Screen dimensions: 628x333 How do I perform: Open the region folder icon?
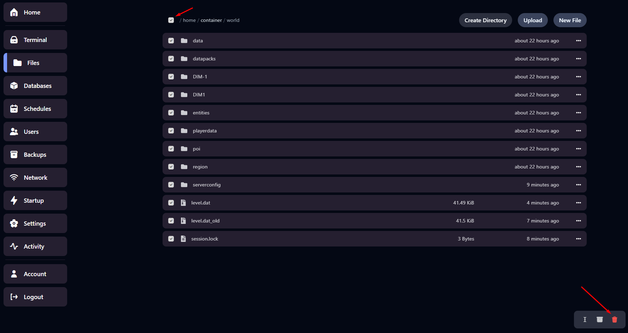coord(184,167)
